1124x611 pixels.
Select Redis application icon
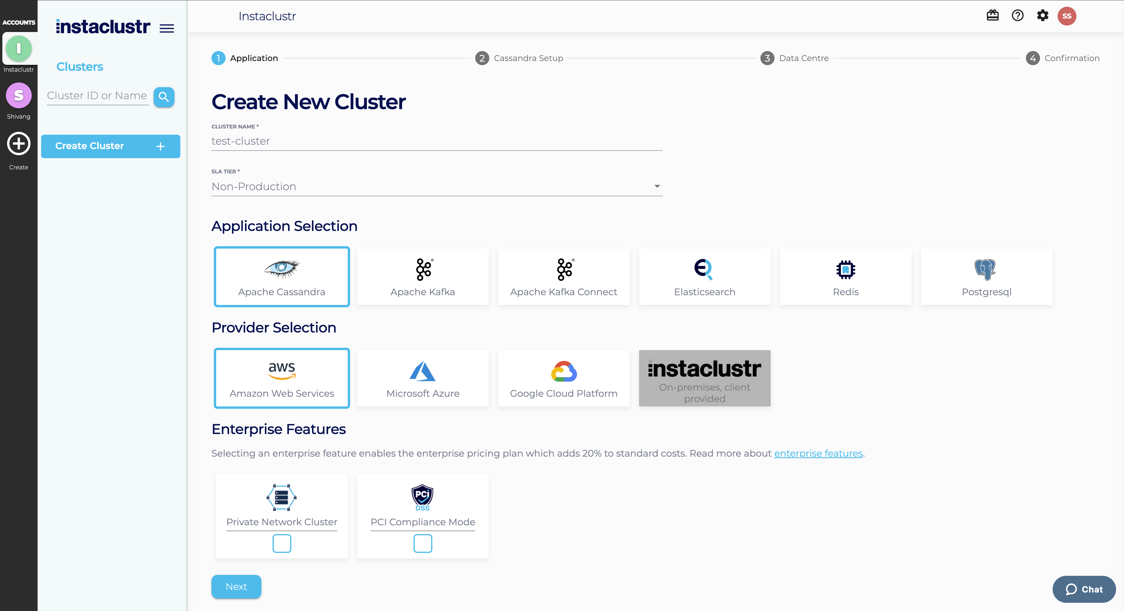[x=845, y=268]
